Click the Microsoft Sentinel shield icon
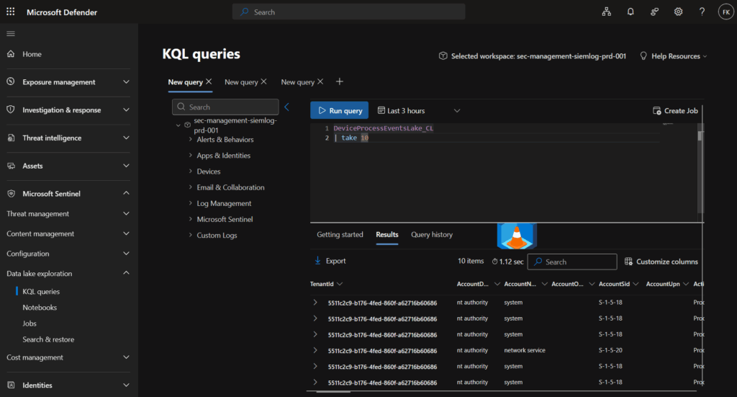Screen dimensions: 737x397 pos(11,193)
